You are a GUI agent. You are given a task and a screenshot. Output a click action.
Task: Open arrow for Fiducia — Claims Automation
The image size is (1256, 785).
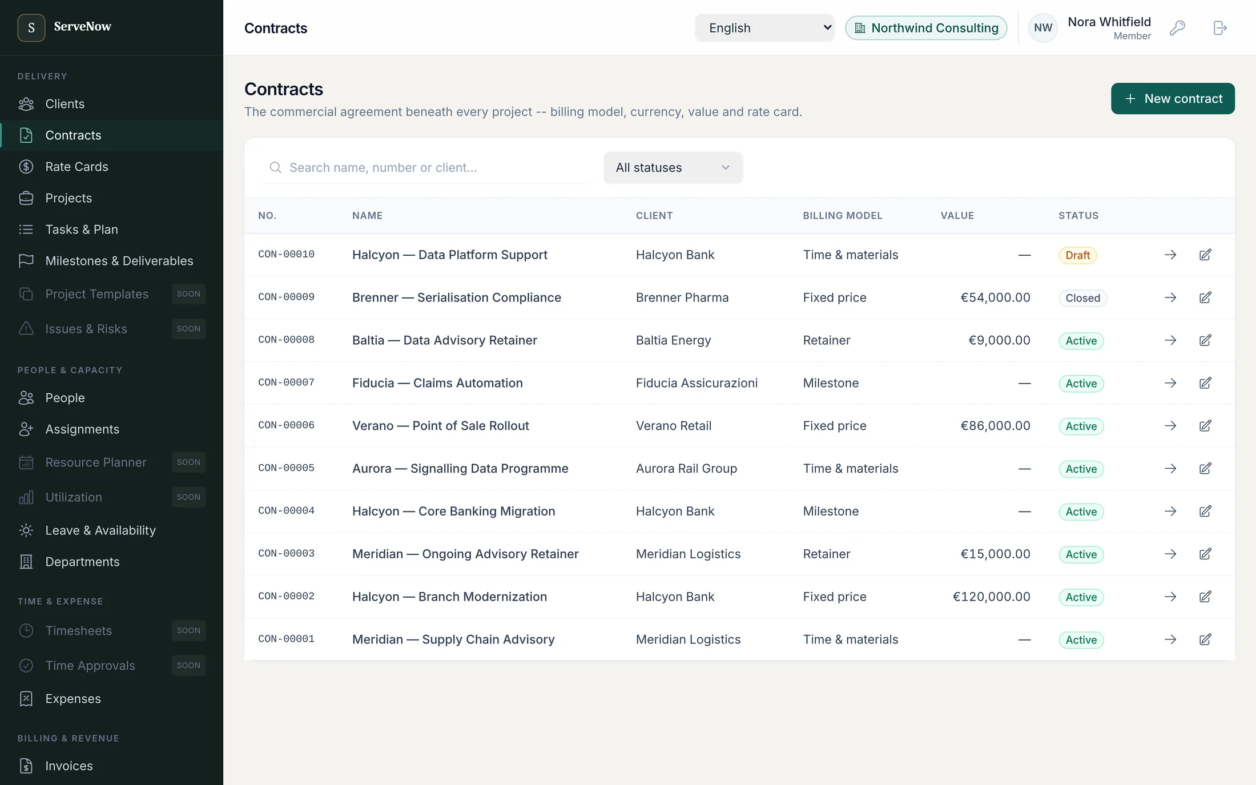pos(1170,383)
